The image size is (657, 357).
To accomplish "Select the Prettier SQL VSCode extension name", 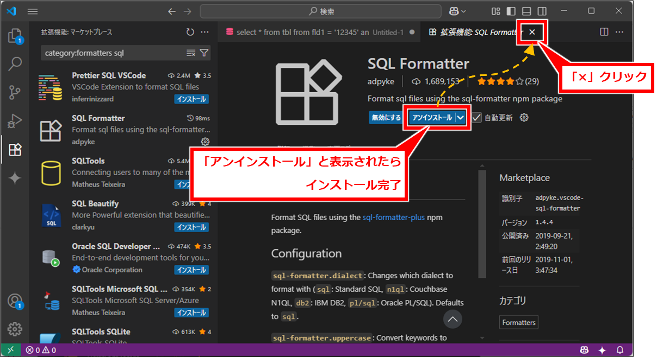I will tap(109, 75).
